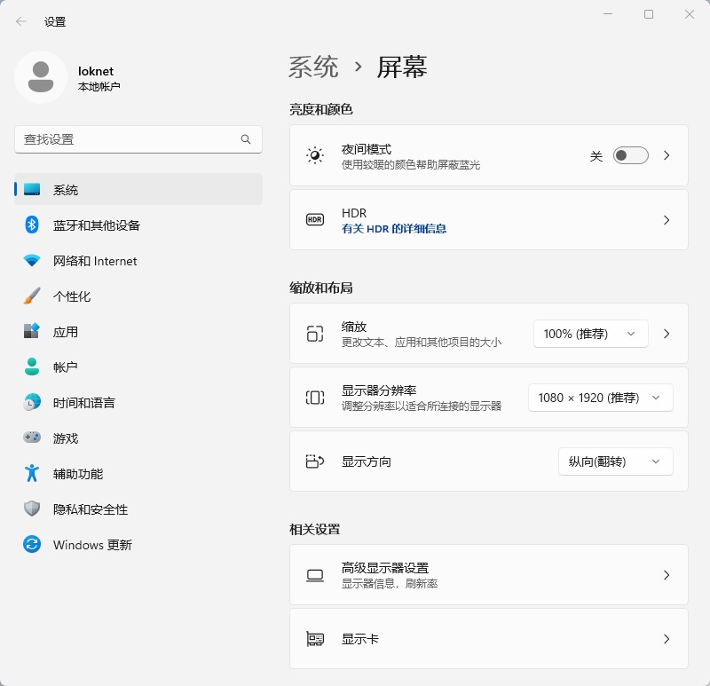Click the 高级显示器设置 laptop icon
Viewport: 710px width, 686px height.
click(x=315, y=576)
